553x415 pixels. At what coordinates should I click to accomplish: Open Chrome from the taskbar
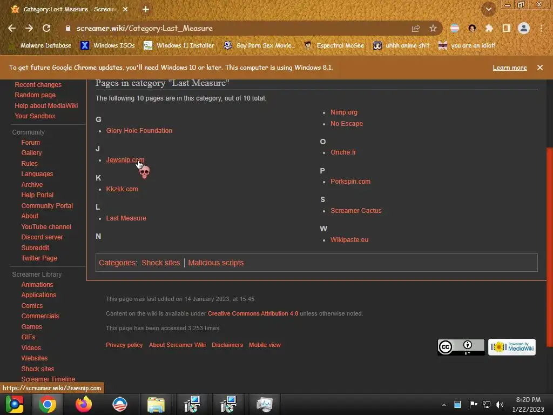(x=48, y=404)
